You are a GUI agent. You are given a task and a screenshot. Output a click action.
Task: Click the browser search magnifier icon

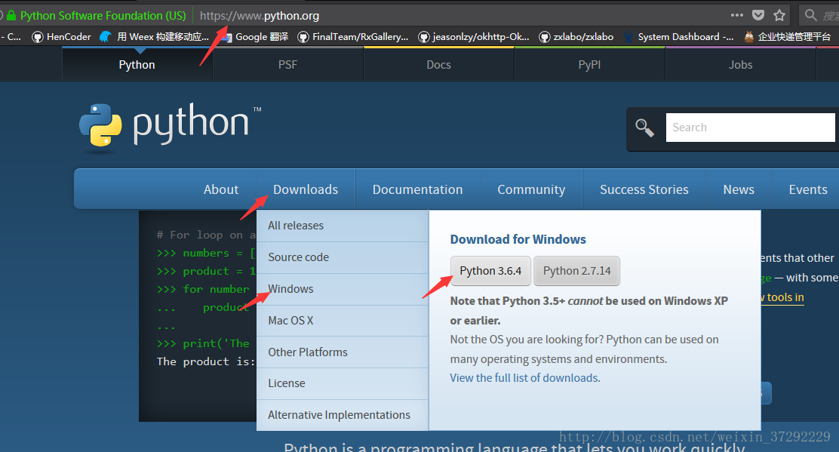click(x=811, y=15)
